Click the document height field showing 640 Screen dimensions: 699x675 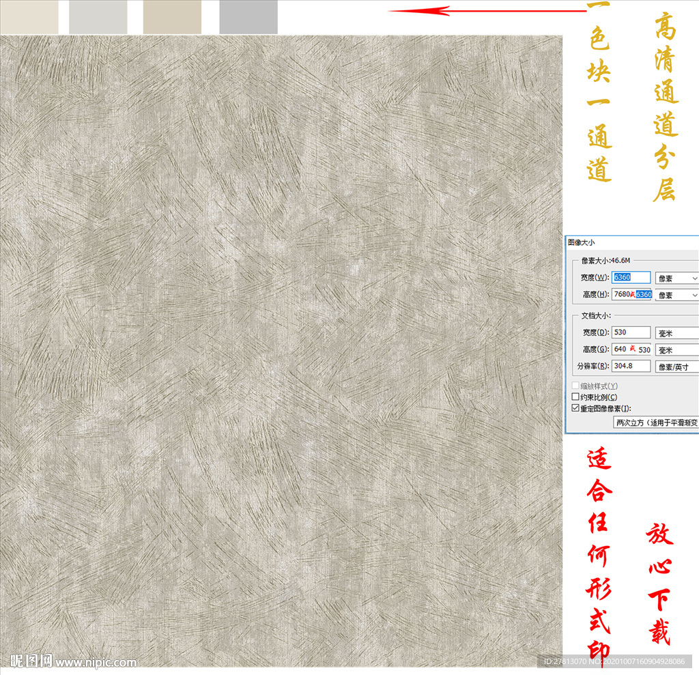pyautogui.click(x=631, y=349)
